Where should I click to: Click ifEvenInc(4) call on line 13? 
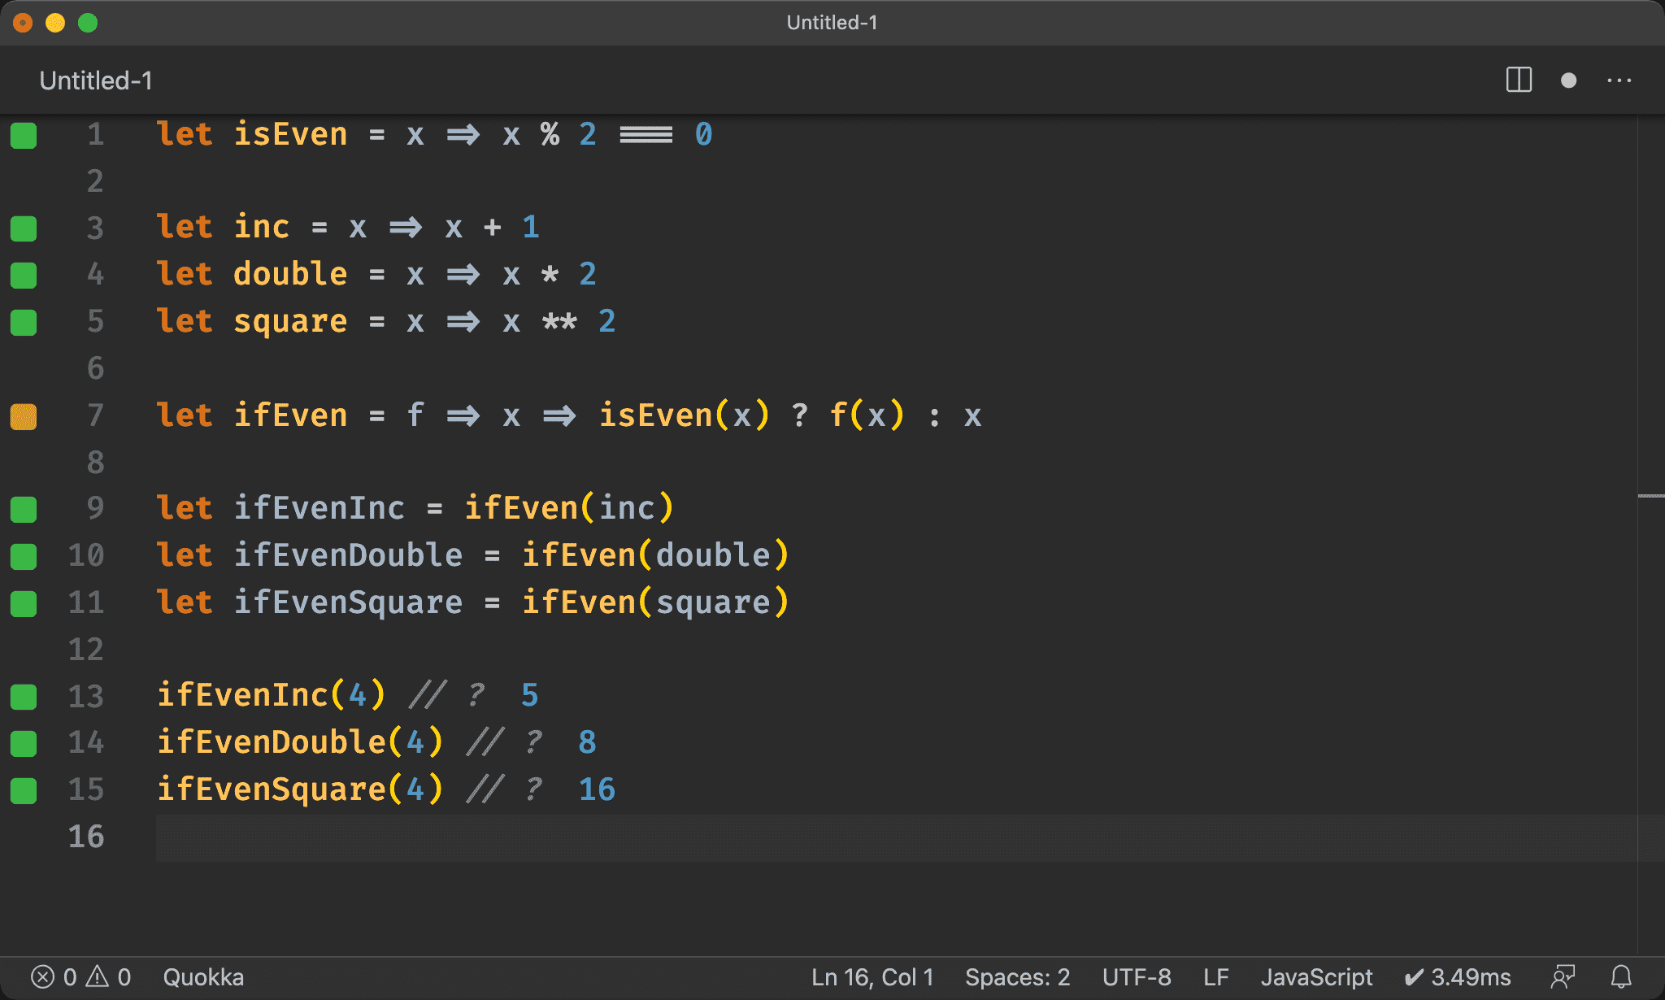(x=271, y=695)
